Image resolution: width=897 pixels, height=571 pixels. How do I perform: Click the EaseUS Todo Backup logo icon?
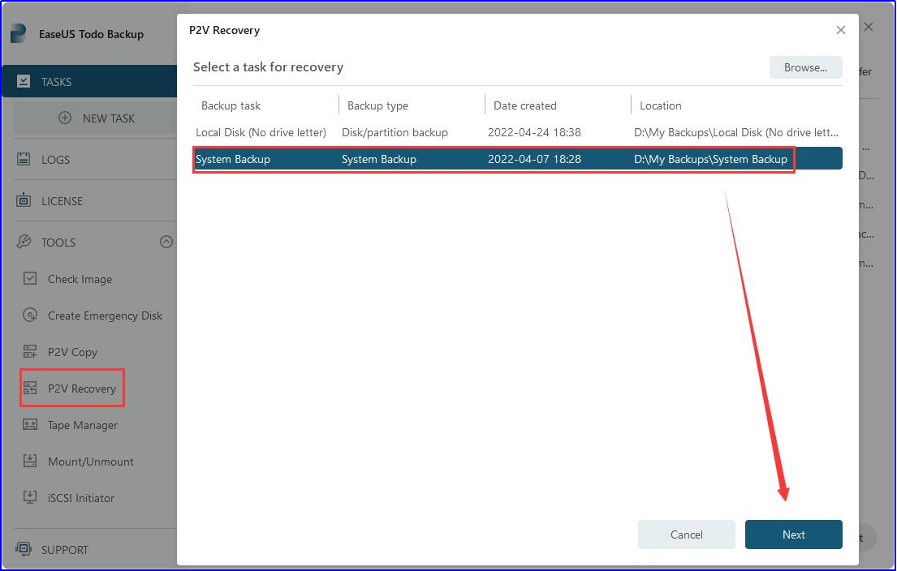click(x=19, y=33)
